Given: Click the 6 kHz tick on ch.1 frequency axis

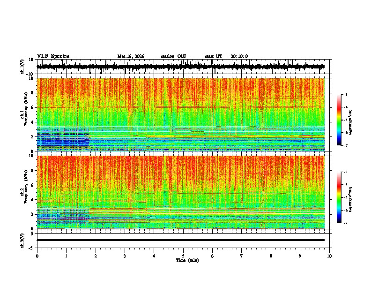Looking at the screenshot, I should tap(32, 107).
